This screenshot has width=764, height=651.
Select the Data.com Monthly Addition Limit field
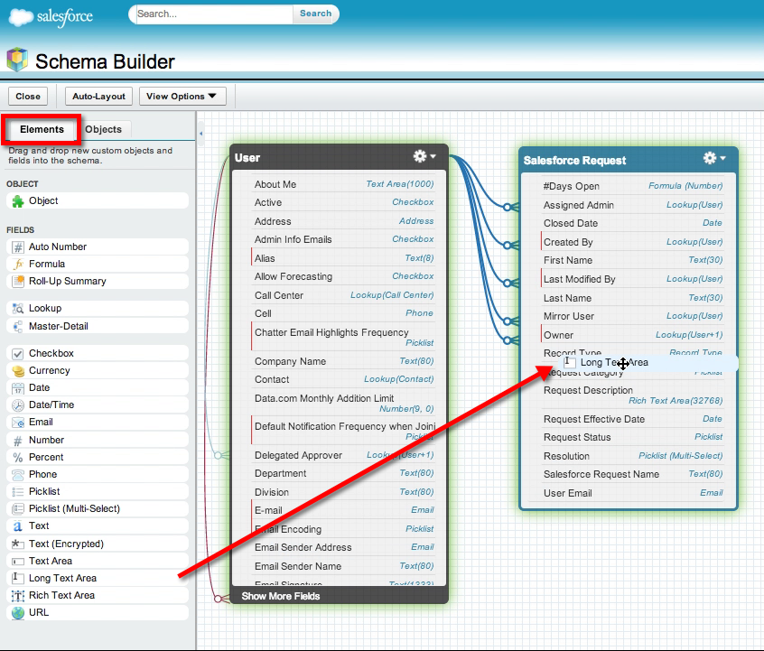343,403
